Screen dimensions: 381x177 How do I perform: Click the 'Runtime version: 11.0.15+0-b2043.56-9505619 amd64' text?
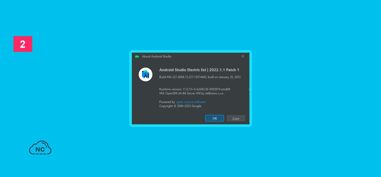point(195,89)
